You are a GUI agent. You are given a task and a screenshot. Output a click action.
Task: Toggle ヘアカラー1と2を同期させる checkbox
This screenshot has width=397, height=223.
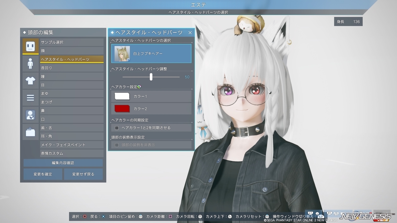pyautogui.click(x=117, y=128)
